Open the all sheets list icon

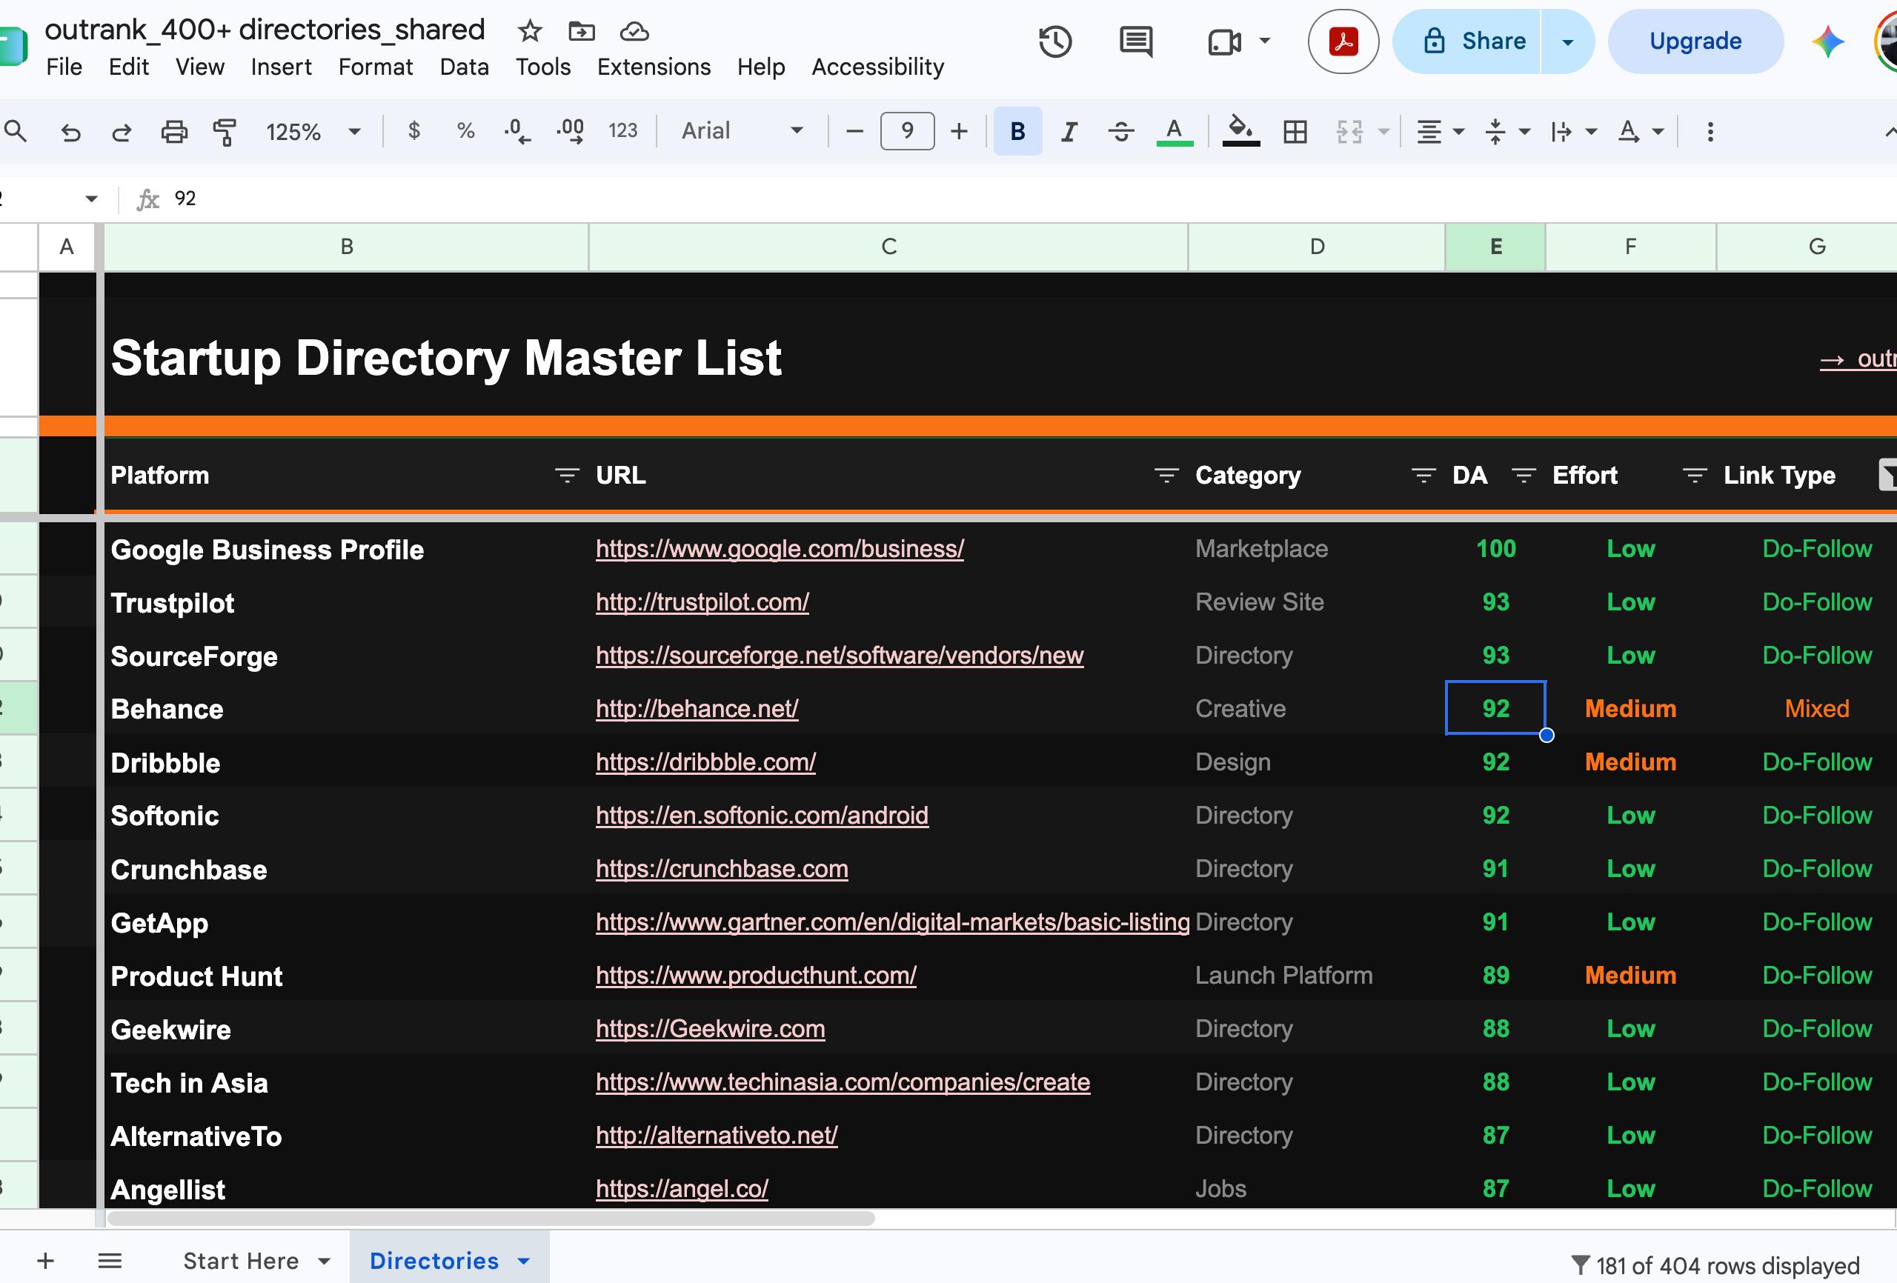point(110,1261)
